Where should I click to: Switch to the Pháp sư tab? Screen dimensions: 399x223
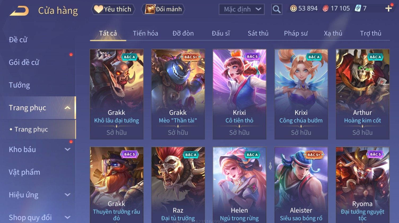click(x=296, y=33)
